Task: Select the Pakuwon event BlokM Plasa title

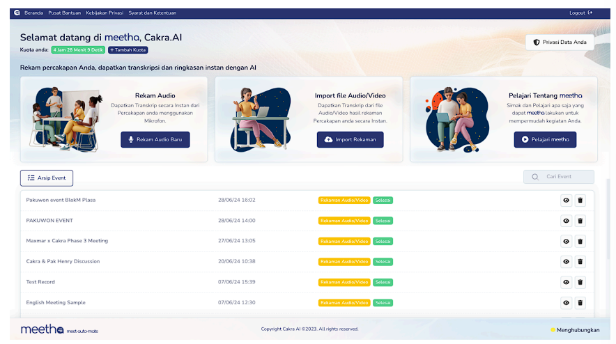Action: click(61, 200)
